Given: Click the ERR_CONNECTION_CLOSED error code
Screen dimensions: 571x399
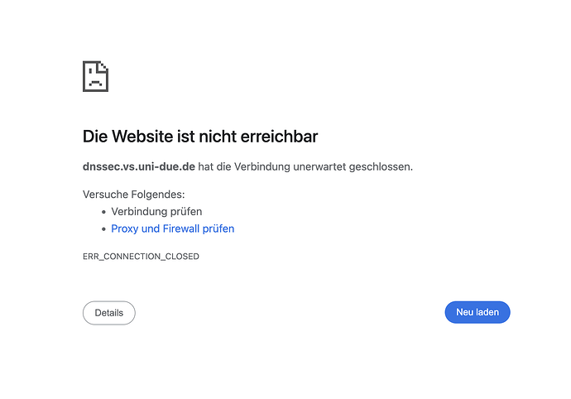Looking at the screenshot, I should click(x=141, y=257).
